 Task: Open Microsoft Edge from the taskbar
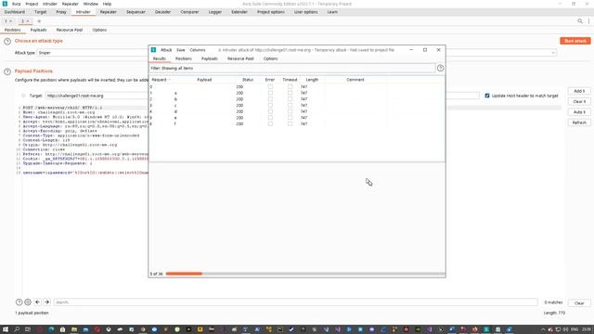pos(51,329)
